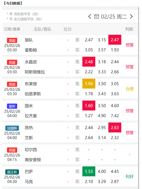Screen dimensions: 142x189
Task: Open the calendar date picker icon
Action: (x=97, y=16)
